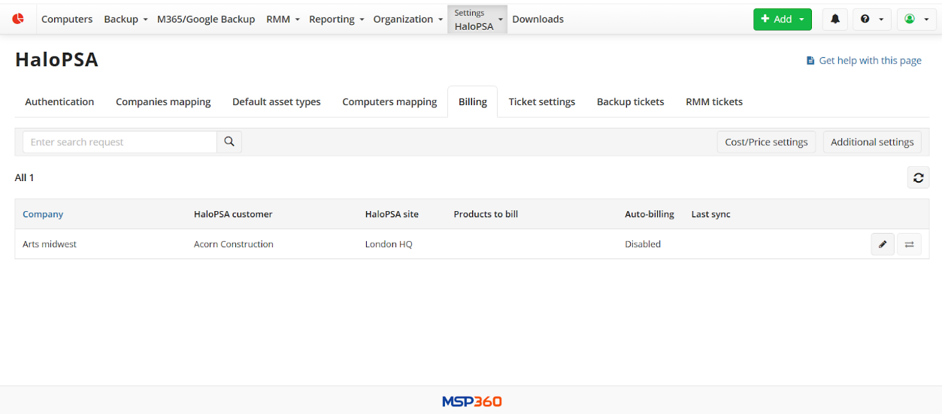The width and height of the screenshot is (942, 414).
Task: Open the green Add dropdown button
Action: [782, 20]
